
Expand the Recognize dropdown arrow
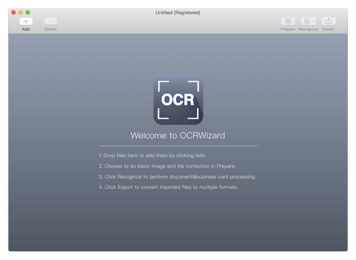point(314,21)
